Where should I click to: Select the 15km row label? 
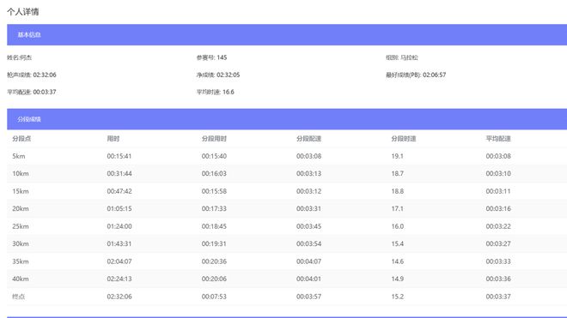click(21, 191)
